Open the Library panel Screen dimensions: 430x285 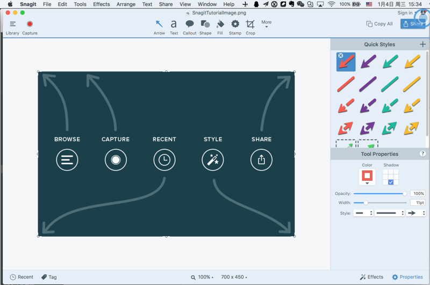pos(12,27)
